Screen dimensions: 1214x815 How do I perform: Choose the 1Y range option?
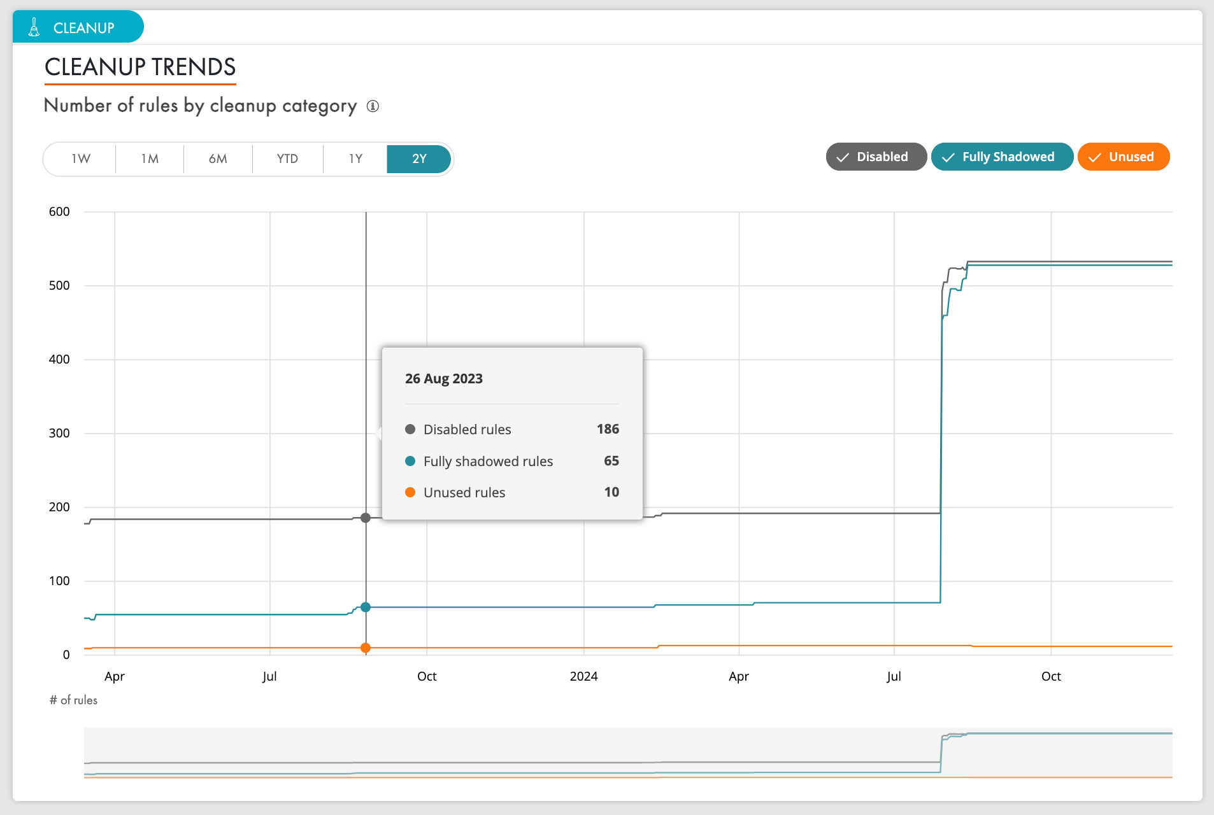[x=355, y=159]
